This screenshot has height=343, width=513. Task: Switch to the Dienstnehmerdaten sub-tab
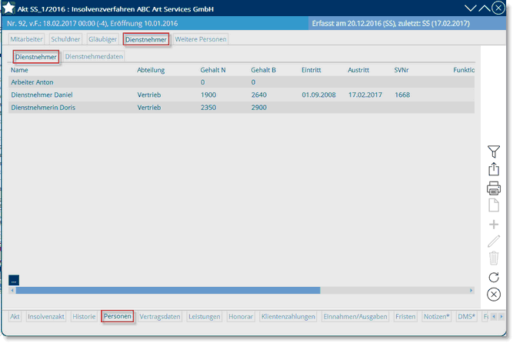point(94,57)
